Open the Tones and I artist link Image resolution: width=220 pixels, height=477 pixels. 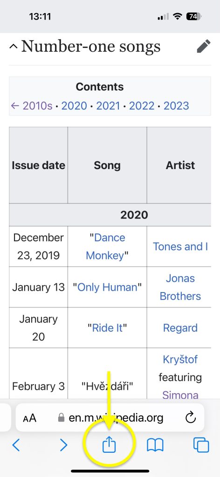point(180,246)
